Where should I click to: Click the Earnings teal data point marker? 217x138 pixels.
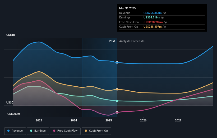pos(117,101)
